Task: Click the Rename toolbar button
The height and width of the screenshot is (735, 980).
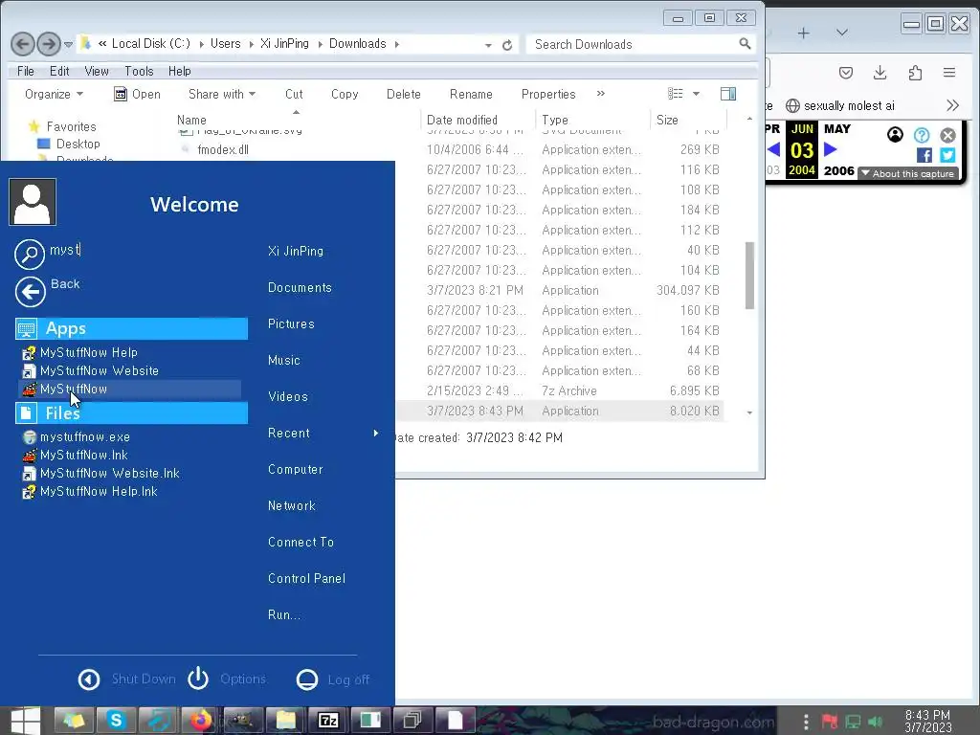Action: point(471,94)
